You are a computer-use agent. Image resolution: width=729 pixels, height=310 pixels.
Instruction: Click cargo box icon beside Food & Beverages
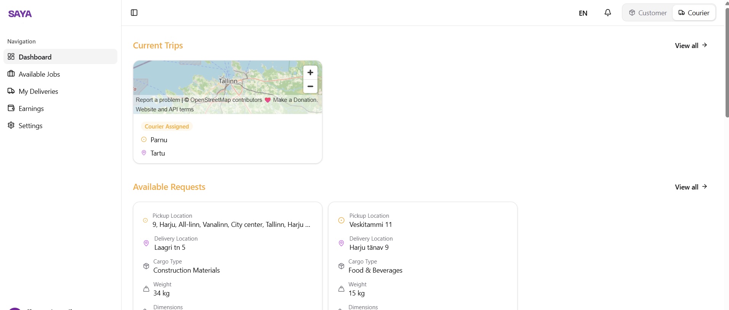pos(341,266)
